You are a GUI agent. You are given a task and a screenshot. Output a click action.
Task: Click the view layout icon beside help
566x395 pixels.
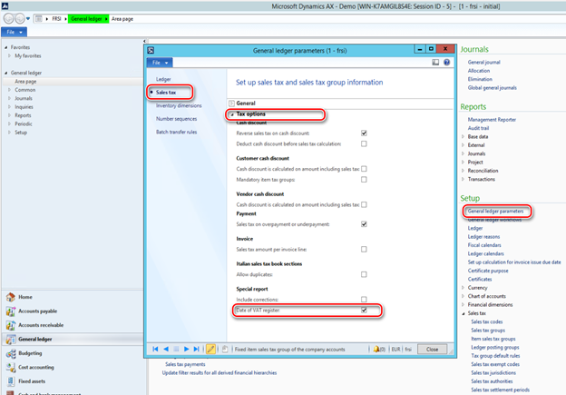point(435,63)
